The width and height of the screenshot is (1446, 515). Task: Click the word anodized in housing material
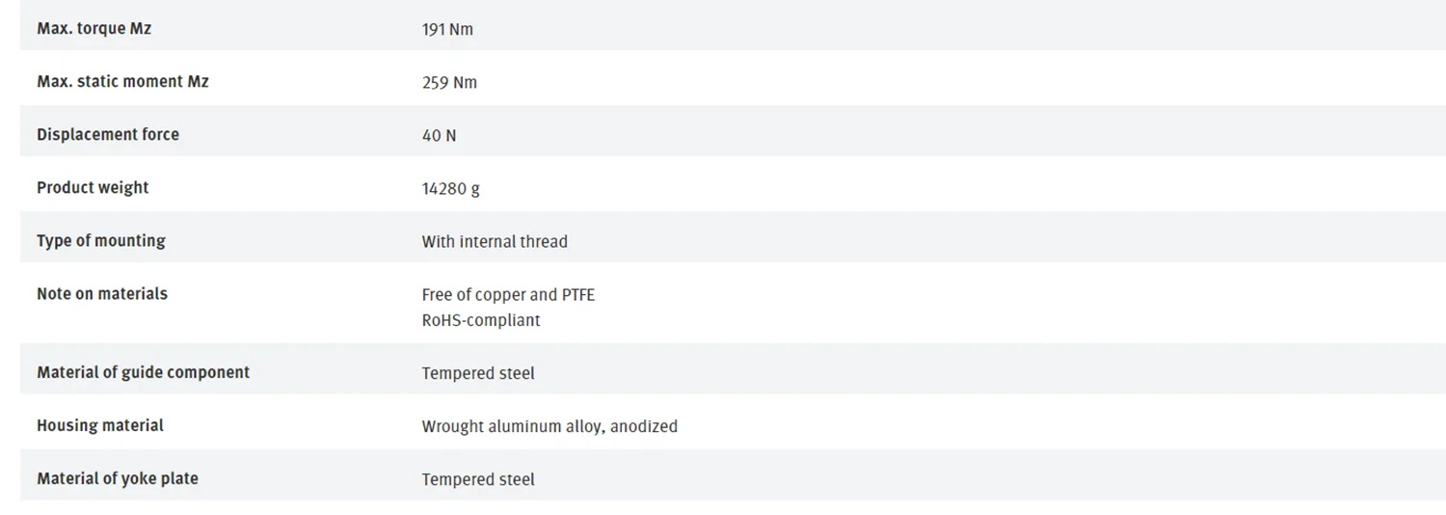[644, 426]
